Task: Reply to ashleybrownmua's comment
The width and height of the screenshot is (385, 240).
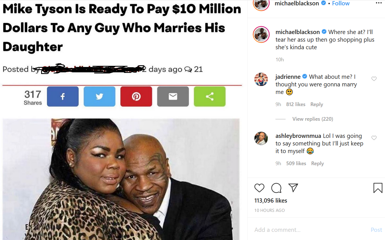Action: [x=317, y=163]
